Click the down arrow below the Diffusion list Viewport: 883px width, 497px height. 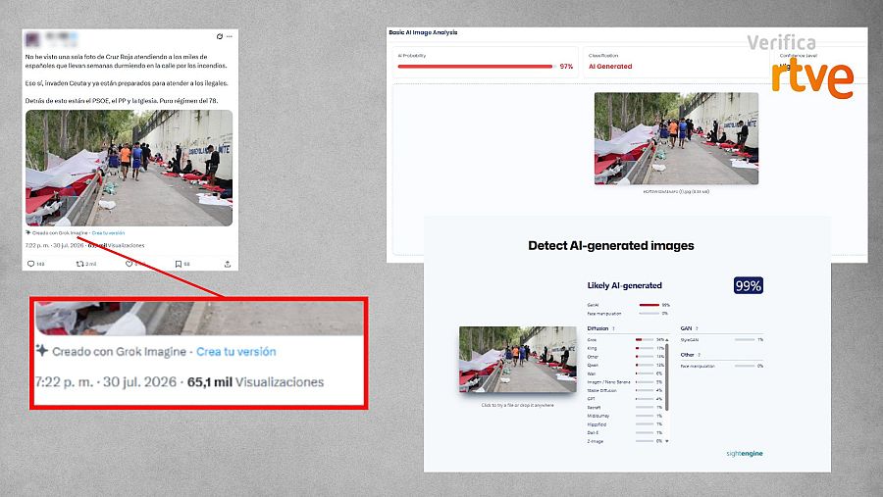coord(667,441)
